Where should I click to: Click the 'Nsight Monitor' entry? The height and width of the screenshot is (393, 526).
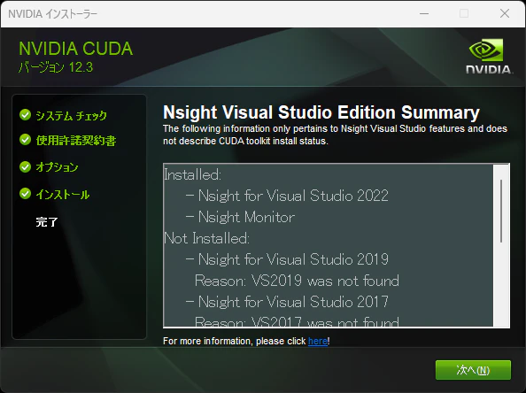[241, 217]
